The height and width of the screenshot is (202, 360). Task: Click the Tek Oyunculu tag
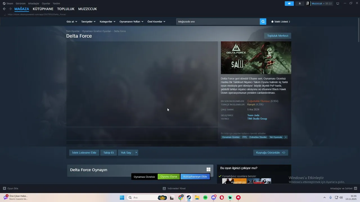[276, 137]
